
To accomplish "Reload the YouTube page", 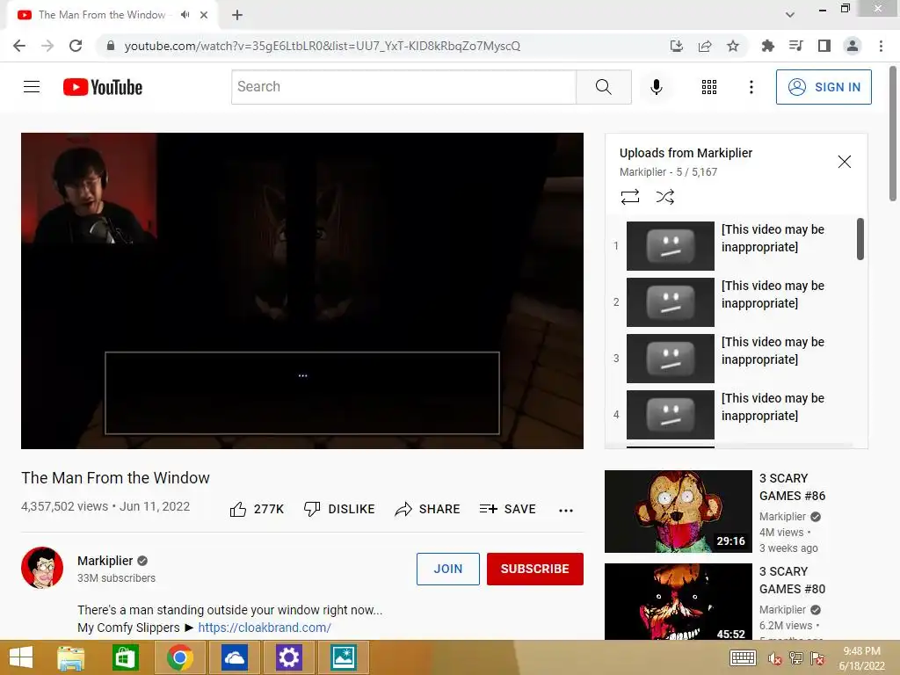I will [76, 46].
